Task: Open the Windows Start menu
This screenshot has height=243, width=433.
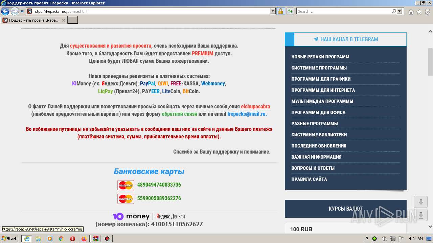Action: click(x=9, y=238)
